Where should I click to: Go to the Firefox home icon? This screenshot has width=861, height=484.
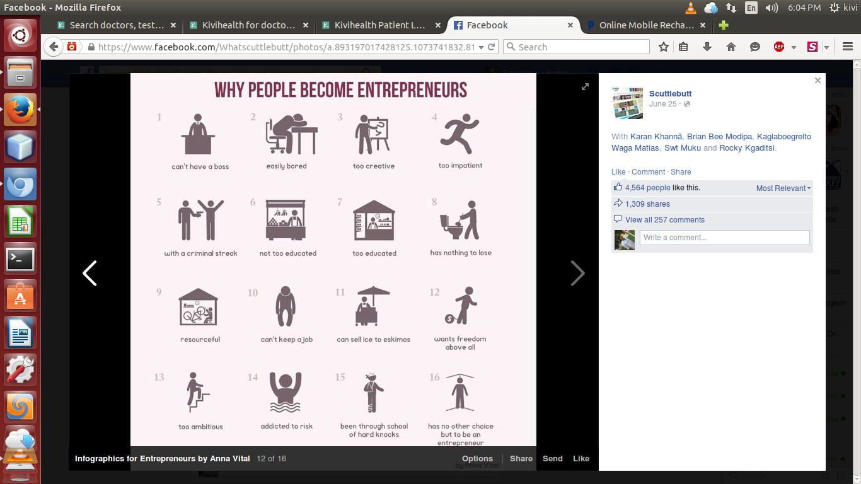click(731, 47)
